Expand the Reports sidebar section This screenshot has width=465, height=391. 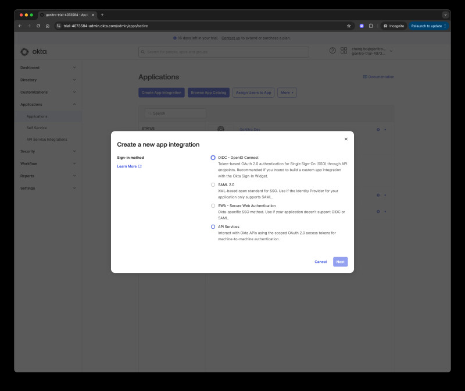48,176
